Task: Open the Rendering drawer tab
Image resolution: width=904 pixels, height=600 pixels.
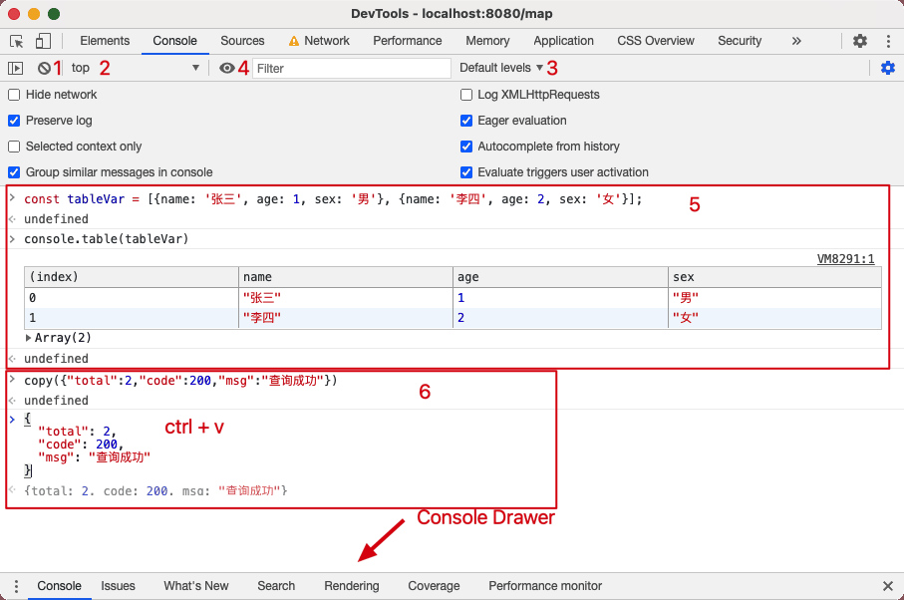Action: (351, 586)
